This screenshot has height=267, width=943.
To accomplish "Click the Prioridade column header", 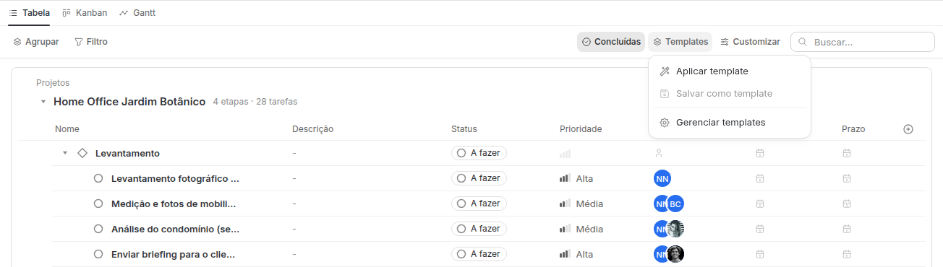I will point(581,129).
